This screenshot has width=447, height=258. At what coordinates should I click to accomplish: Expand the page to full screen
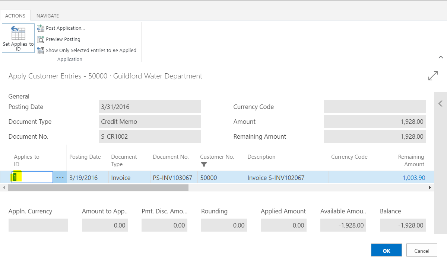pos(433,75)
